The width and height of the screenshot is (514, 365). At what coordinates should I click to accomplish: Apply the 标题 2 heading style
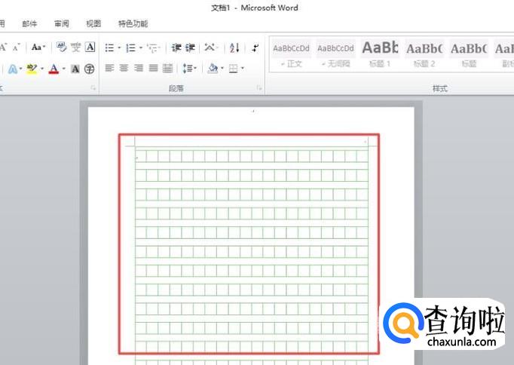[424, 55]
